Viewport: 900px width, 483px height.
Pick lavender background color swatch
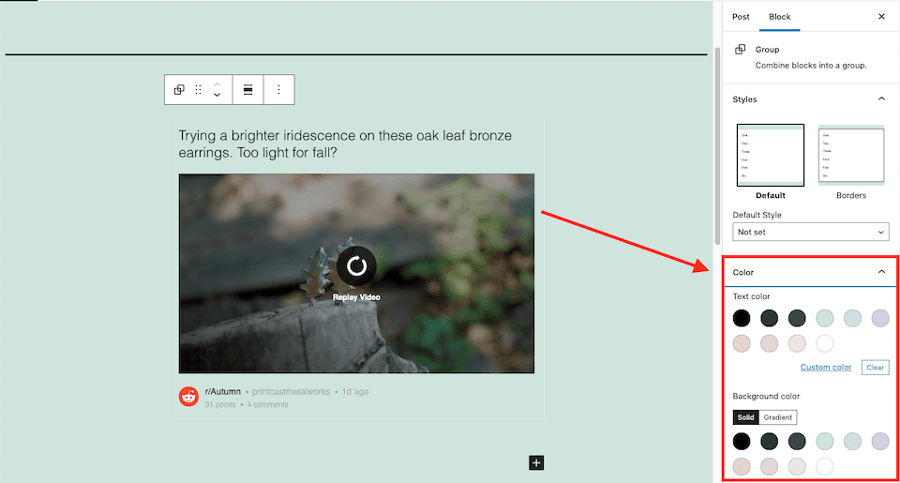[880, 441]
